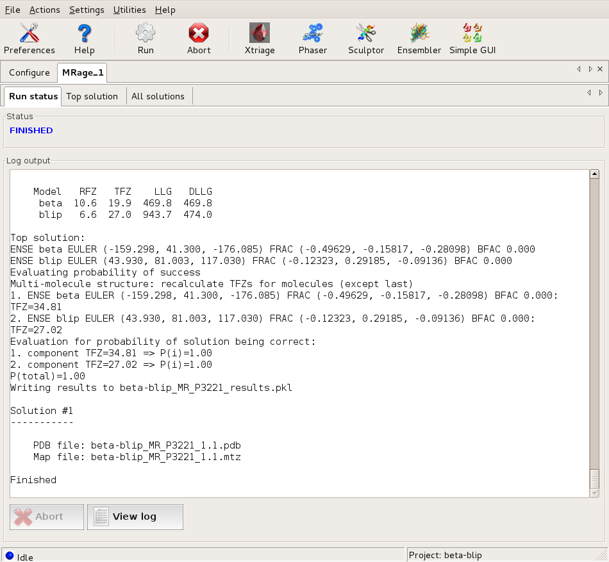Screen dimensions: 609x562
Task: Click the View log button
Action: click(x=135, y=517)
